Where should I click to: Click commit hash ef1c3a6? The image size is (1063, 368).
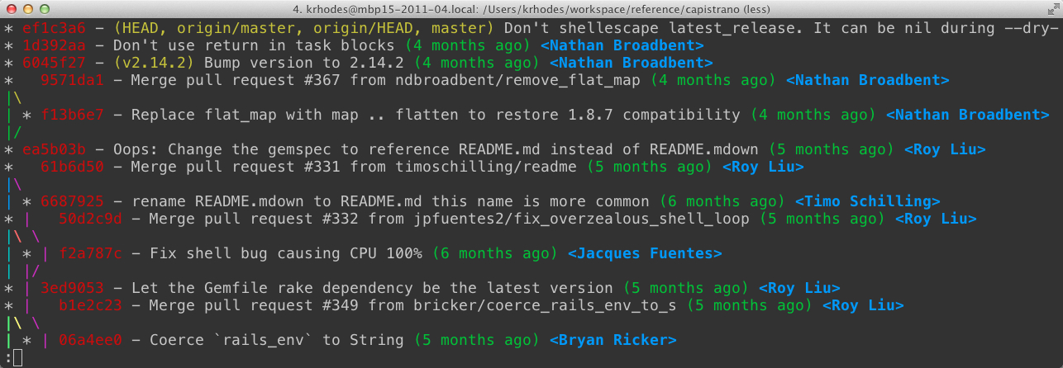(55, 28)
